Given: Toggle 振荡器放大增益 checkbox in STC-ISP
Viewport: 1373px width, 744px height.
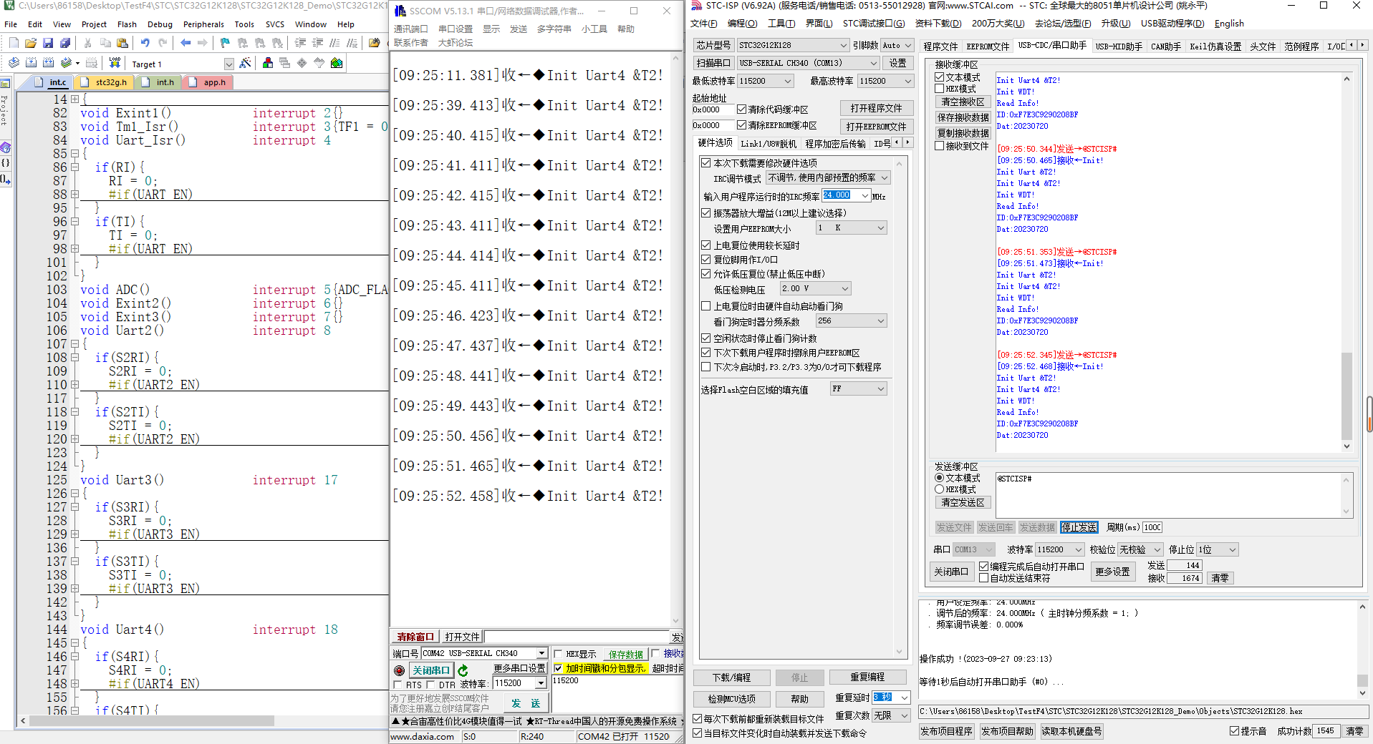Looking at the screenshot, I should [x=706, y=213].
